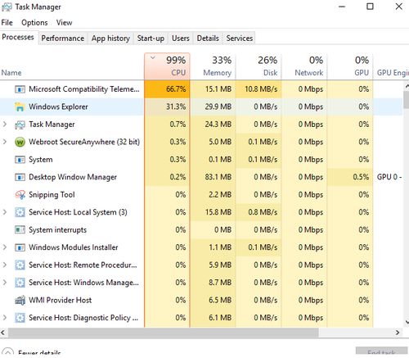Switch to the Performance tab

(x=63, y=39)
